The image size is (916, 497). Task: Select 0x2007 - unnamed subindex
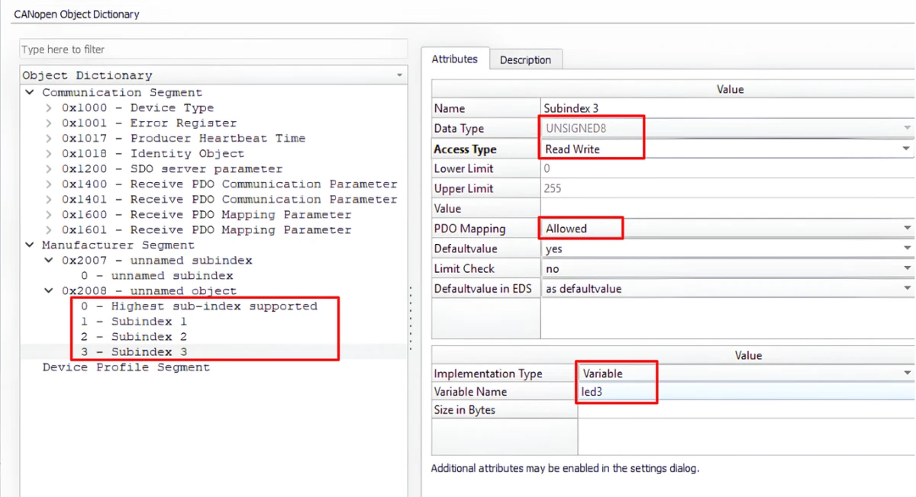156,260
